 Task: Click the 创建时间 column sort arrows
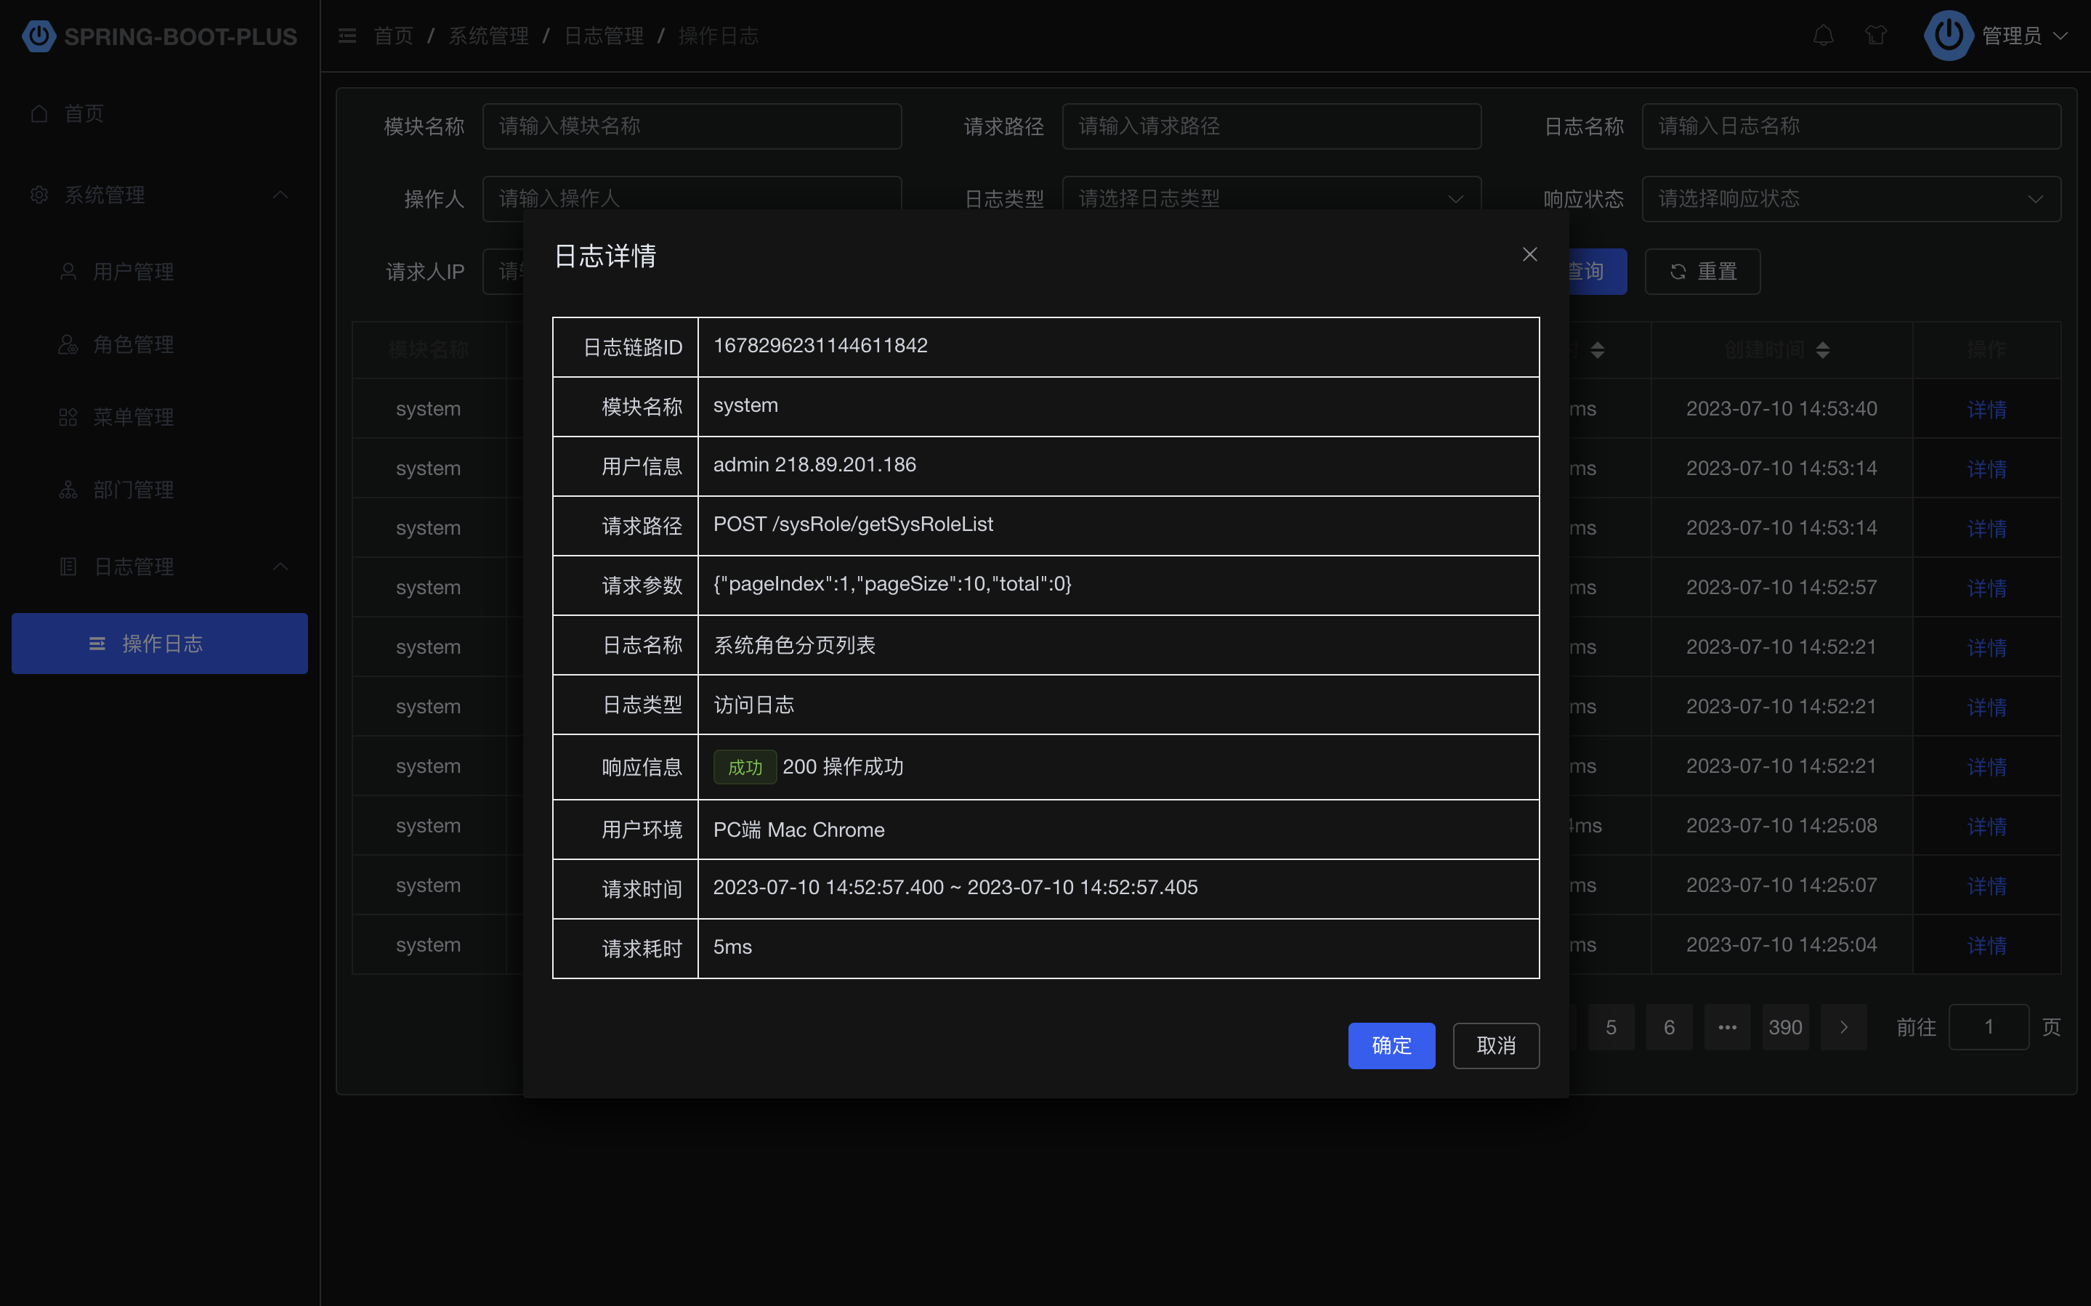coord(1822,350)
